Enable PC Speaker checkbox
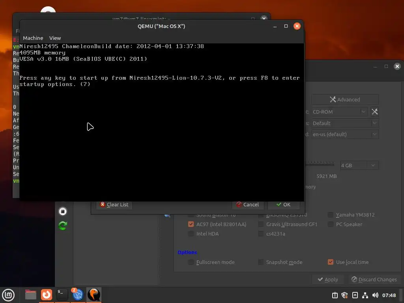Viewport: 404px width, 303px height. [x=331, y=224]
